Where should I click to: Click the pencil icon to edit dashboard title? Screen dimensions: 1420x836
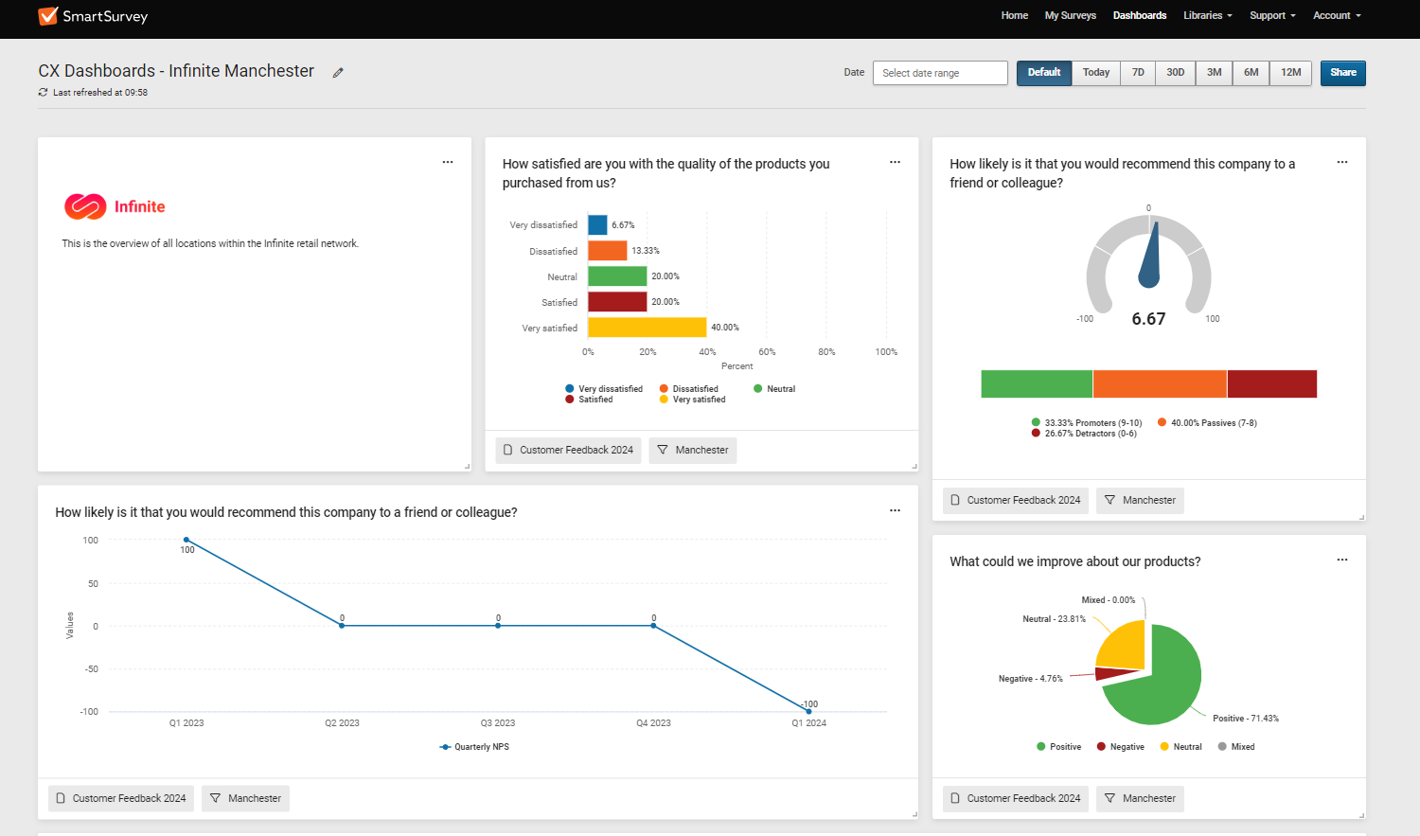pos(338,73)
